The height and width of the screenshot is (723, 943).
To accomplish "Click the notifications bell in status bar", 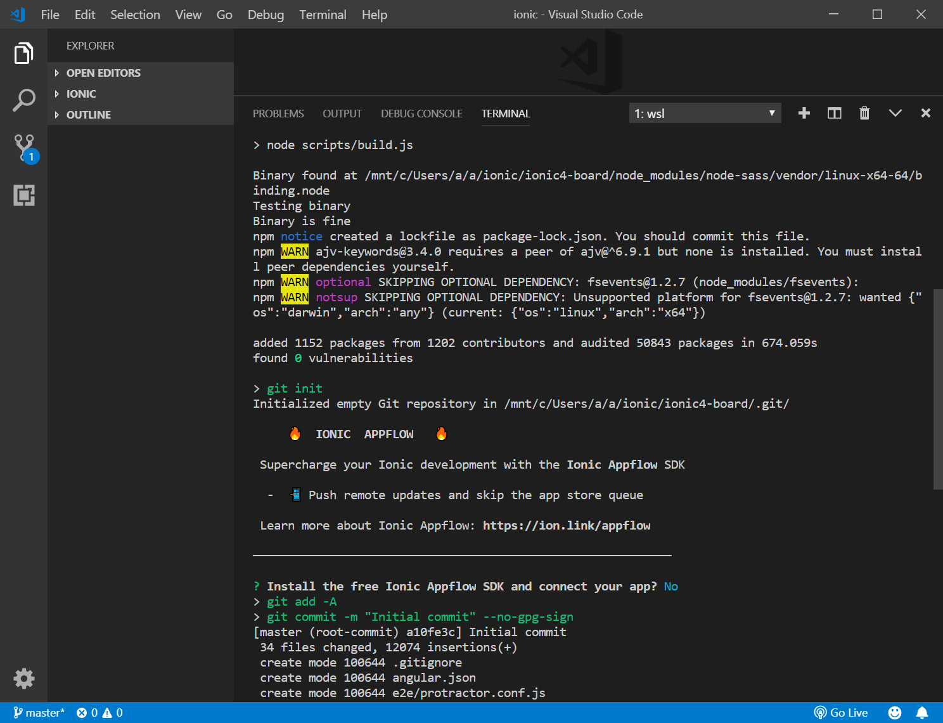I will coord(922,713).
